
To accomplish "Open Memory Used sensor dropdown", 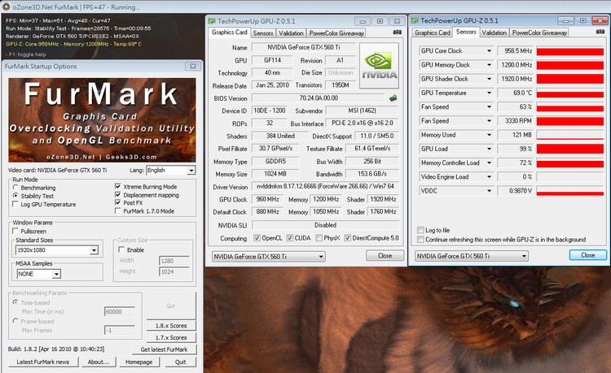I will tap(489, 135).
